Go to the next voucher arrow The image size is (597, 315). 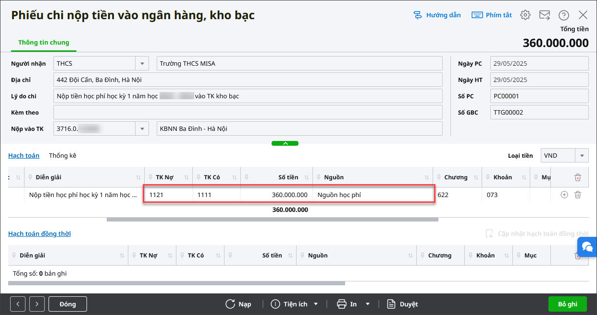coord(37,304)
